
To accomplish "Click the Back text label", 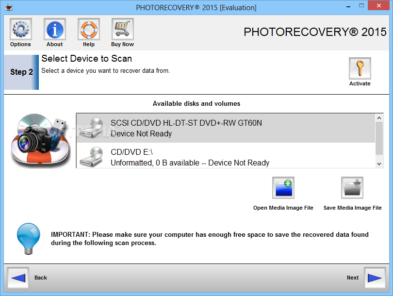I will click(41, 278).
